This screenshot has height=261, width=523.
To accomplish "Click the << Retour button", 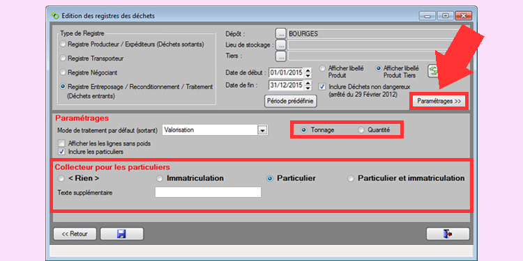I will point(75,234).
